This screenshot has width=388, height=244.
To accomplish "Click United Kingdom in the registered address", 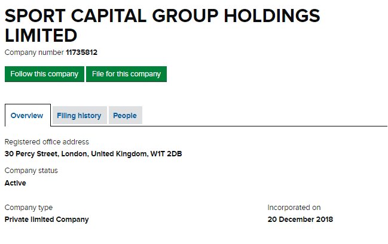I will (x=120, y=154).
